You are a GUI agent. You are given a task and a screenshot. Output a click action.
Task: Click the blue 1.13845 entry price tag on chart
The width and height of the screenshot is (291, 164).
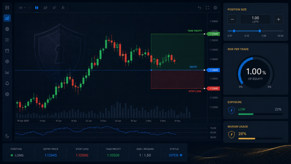pyautogui.click(x=213, y=70)
